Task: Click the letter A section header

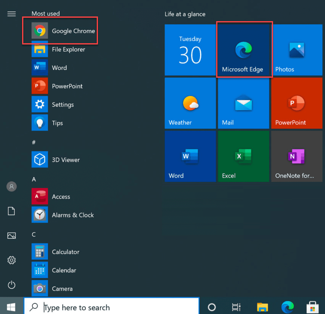Action: tap(34, 179)
